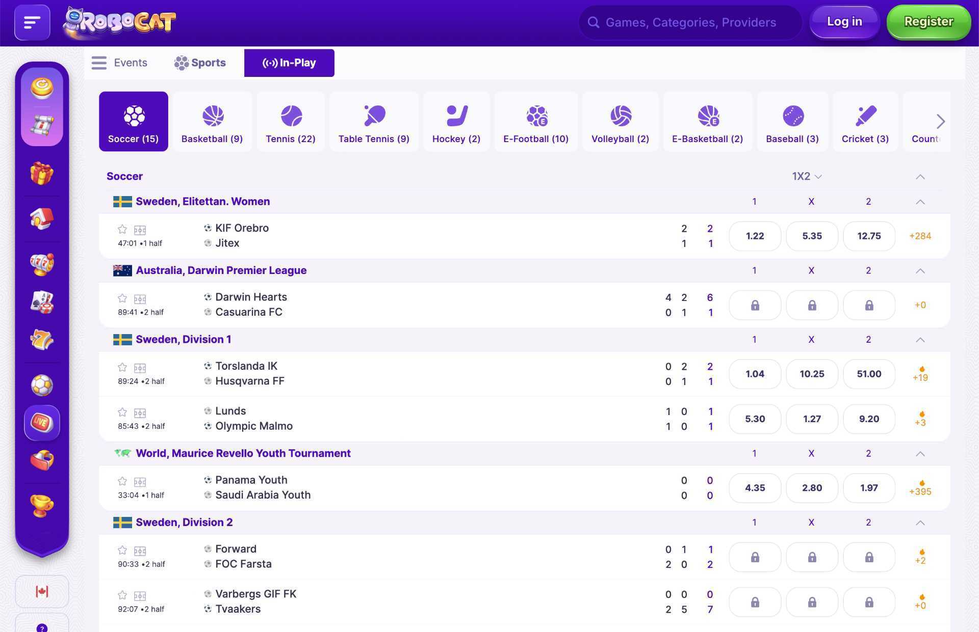
Task: Click the Log in button
Action: click(x=844, y=22)
